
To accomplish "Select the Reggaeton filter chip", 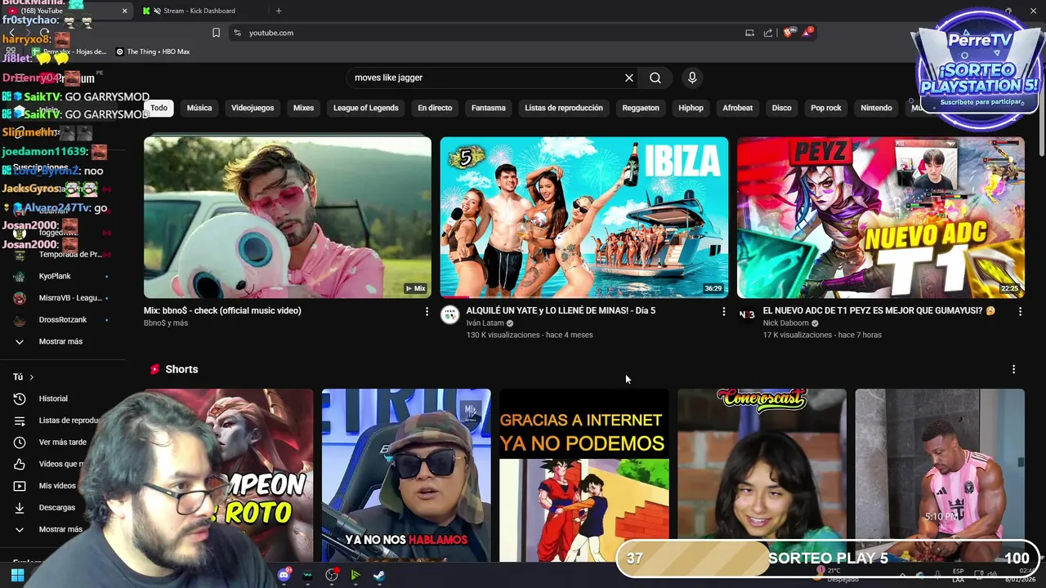I will click(641, 108).
